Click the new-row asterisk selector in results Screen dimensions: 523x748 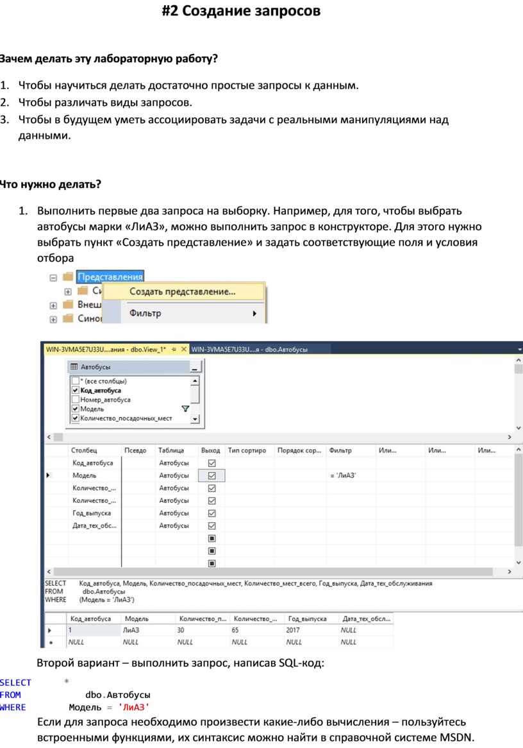pos(51,643)
